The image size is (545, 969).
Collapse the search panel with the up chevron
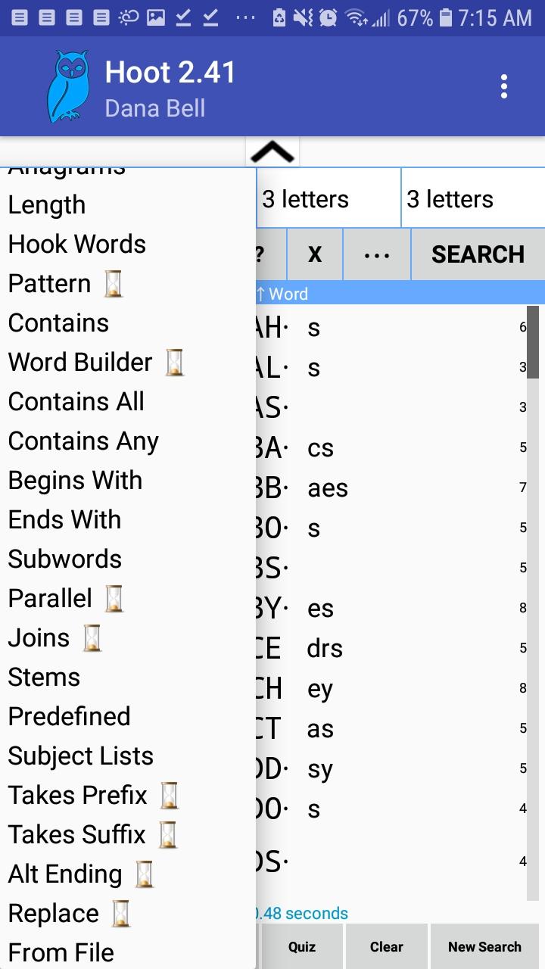point(272,152)
